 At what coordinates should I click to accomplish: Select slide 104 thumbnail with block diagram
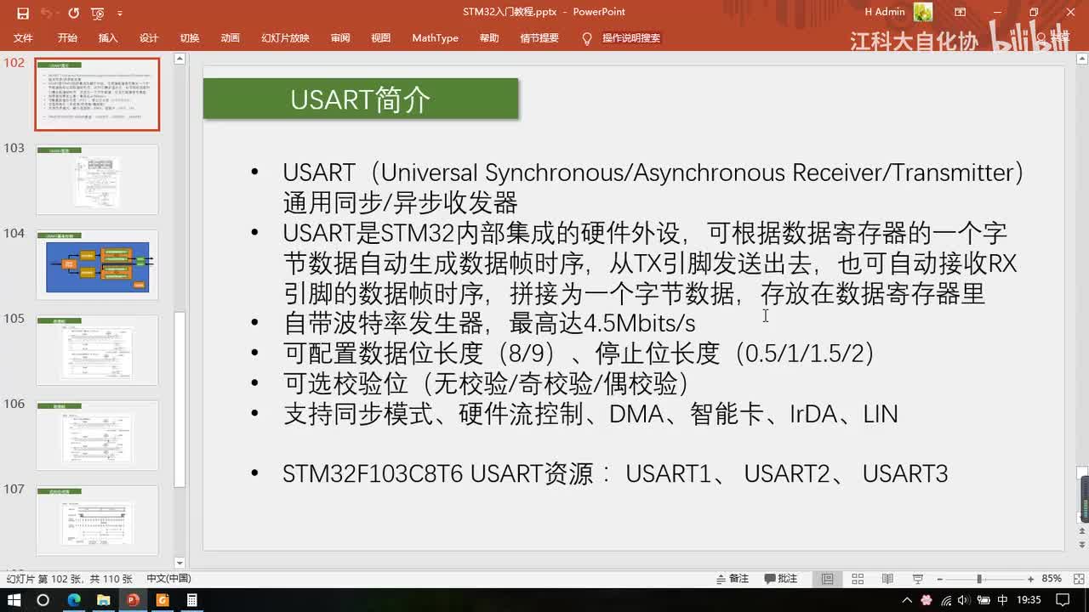click(x=97, y=264)
